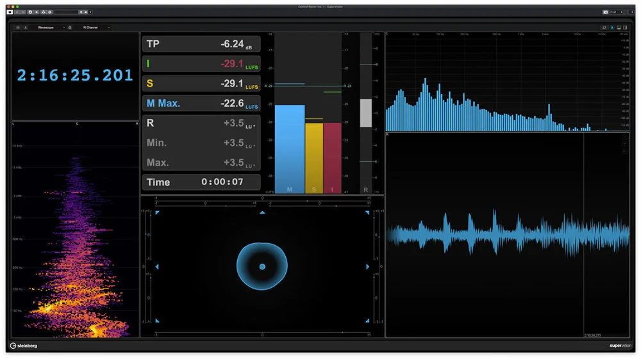Click the hexagon icon next to reload preset

click(50, 12)
